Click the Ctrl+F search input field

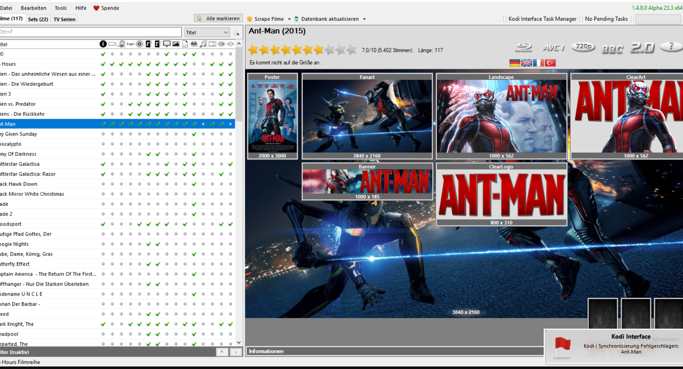point(90,32)
